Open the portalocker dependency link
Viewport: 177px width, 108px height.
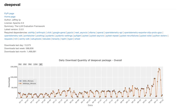click(x=29, y=36)
